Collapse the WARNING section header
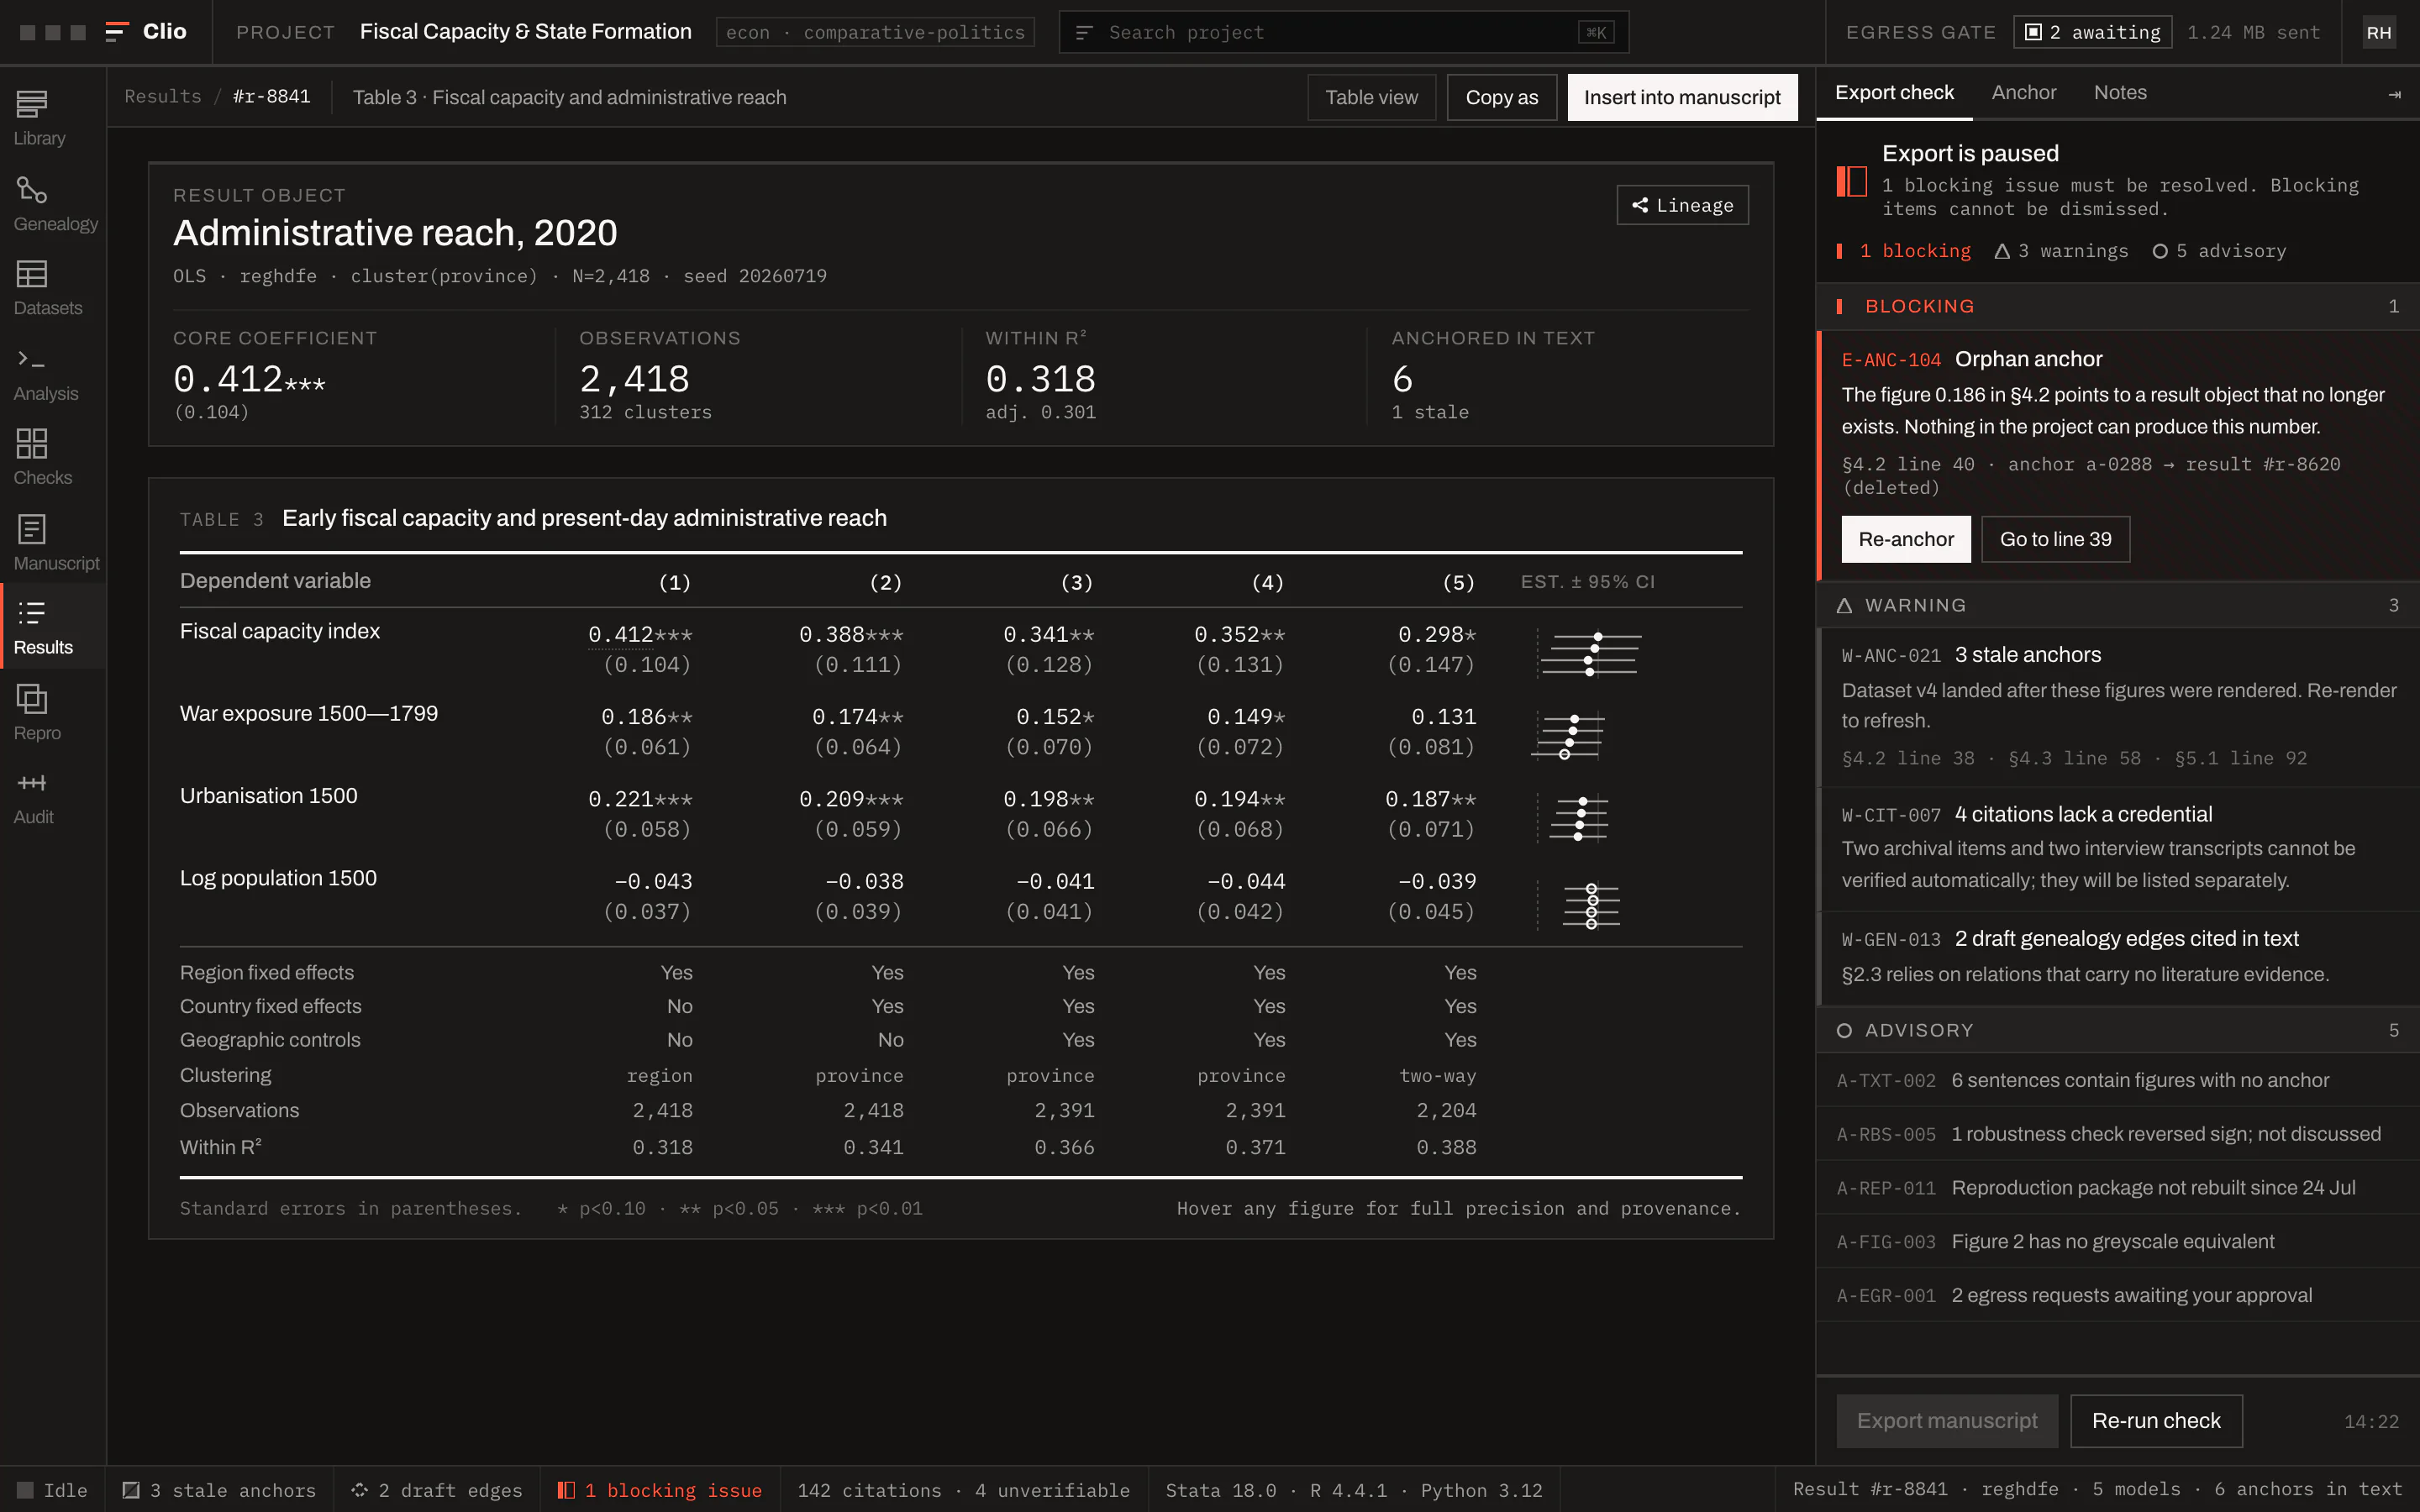Screen dimensions: 2420x1512 click(x=2118, y=605)
